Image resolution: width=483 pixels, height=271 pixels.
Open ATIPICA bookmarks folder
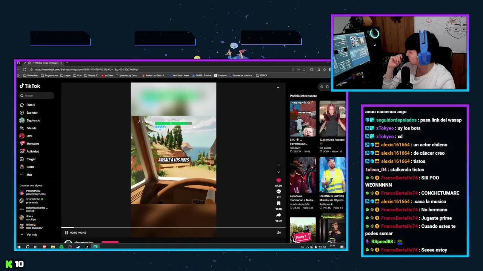click(x=261, y=76)
